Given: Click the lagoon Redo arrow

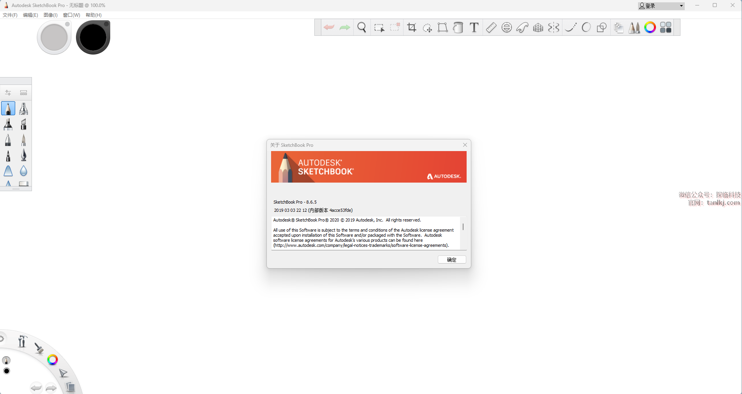Looking at the screenshot, I should tap(51, 388).
